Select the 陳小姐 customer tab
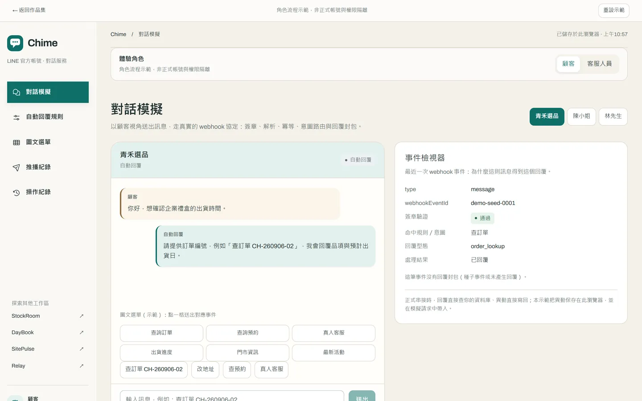The image size is (642, 401). tap(581, 116)
